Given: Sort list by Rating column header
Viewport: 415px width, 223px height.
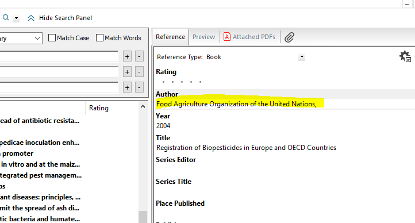Looking at the screenshot, I should [99, 108].
